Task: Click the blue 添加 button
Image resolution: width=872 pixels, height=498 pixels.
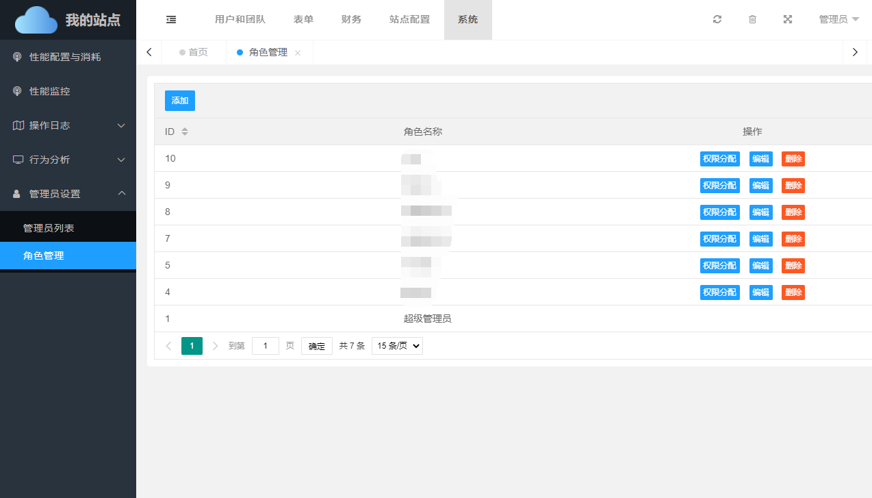Action: pyautogui.click(x=180, y=101)
